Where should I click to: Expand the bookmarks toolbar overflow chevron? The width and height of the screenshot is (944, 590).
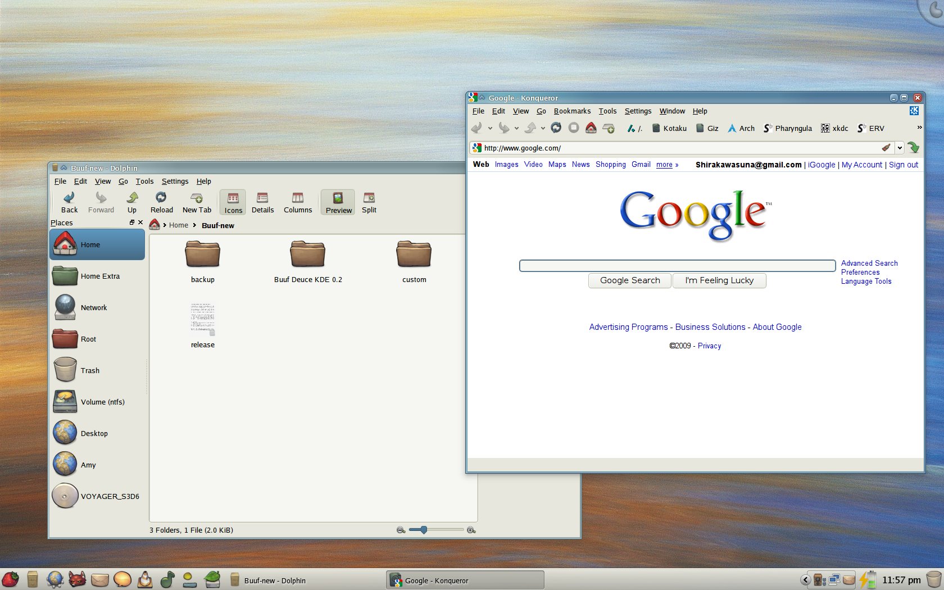click(919, 128)
